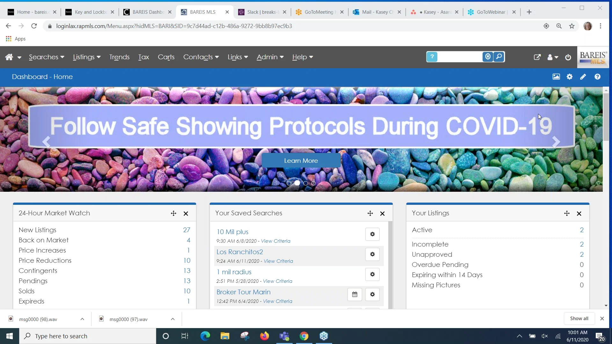Select the fourth carousel indicator dot
This screenshot has height=344, width=612.
[313, 183]
